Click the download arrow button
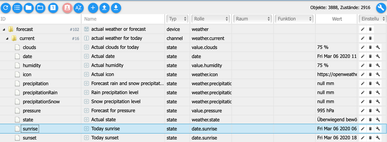 115,7
